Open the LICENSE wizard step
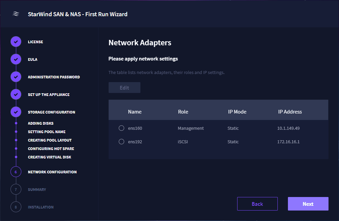The height and width of the screenshot is (221, 339). pos(36,42)
